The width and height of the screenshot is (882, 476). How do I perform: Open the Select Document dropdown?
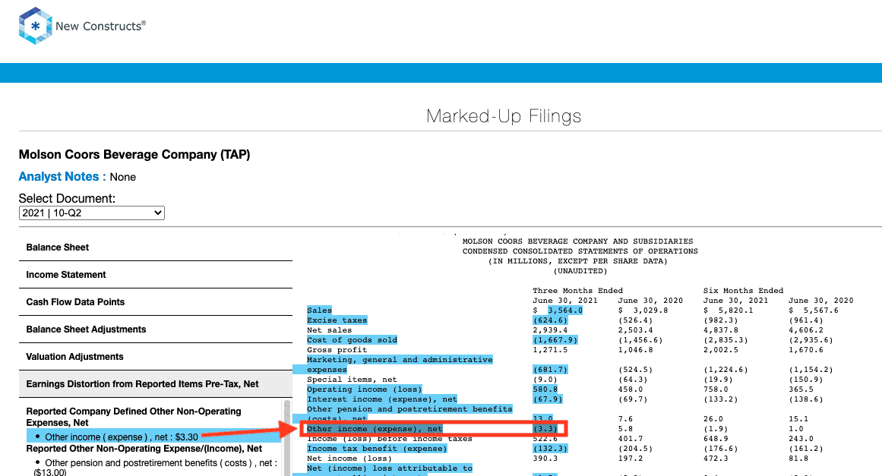point(92,213)
